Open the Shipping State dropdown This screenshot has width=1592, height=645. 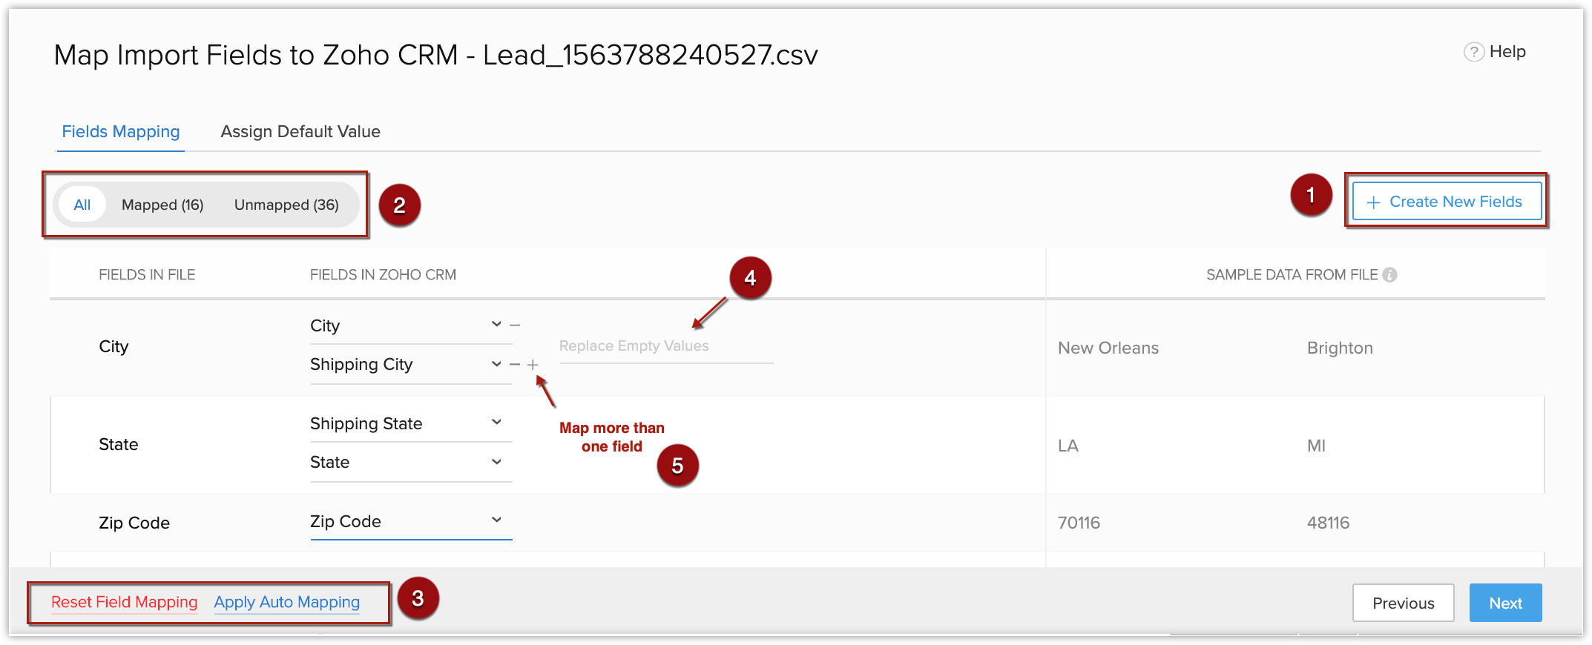[x=496, y=423]
